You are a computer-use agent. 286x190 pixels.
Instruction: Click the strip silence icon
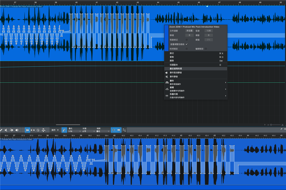[x=43, y=130]
